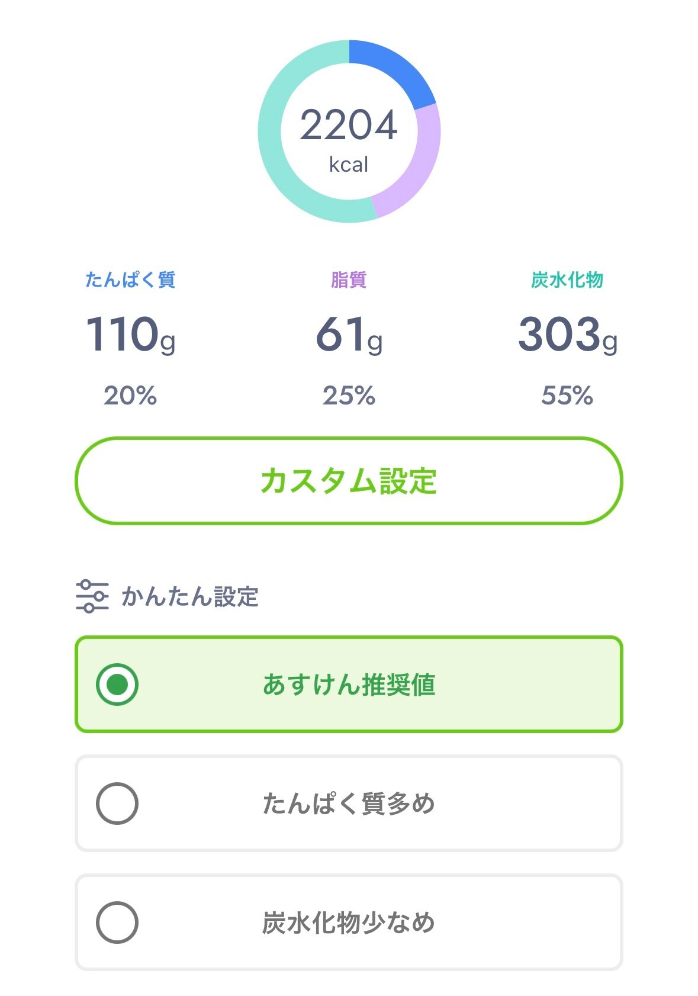The image size is (698, 996).
Task: Click the たんぱく質 label
Action: (130, 279)
